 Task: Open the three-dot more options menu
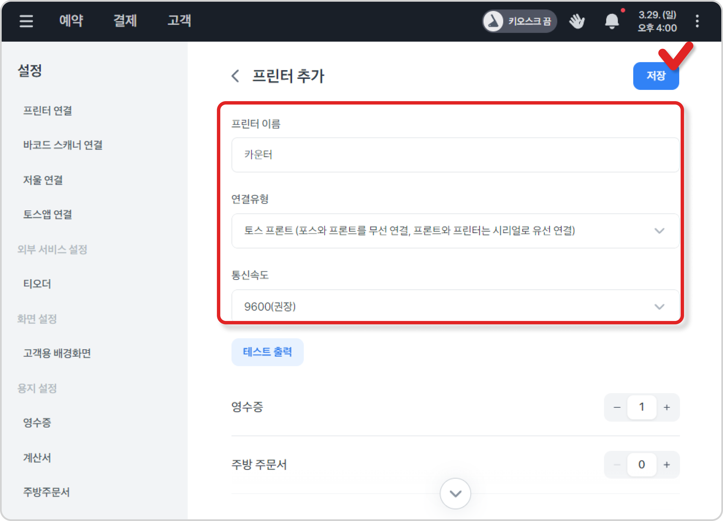pyautogui.click(x=697, y=21)
